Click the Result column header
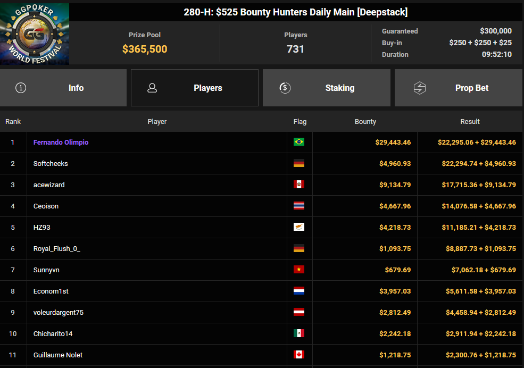524x368 pixels. click(x=470, y=122)
